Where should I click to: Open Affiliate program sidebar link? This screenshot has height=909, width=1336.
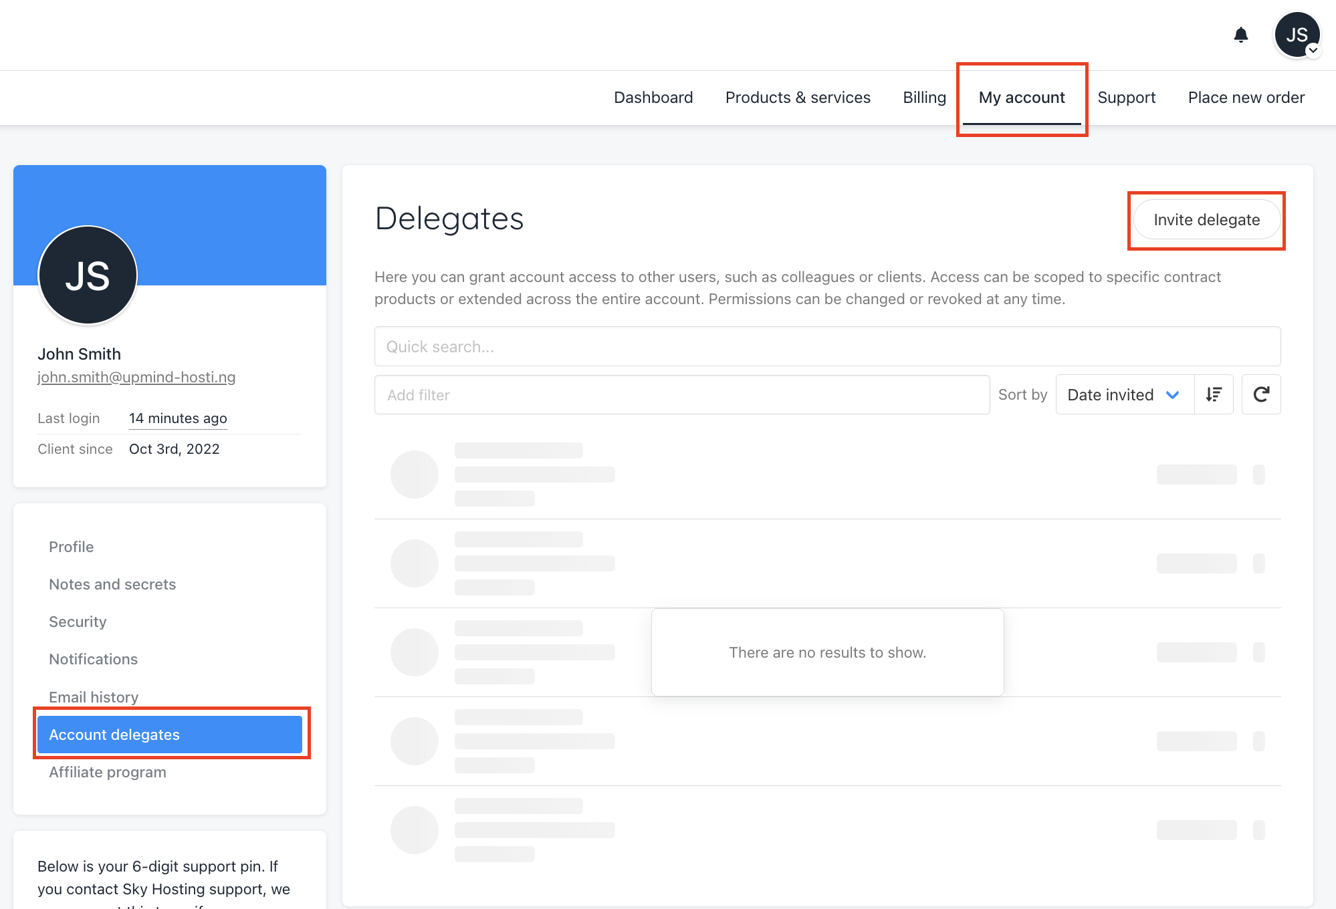tap(108, 772)
